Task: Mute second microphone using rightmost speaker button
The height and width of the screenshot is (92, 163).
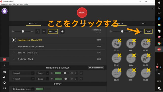Action: (x=81, y=79)
